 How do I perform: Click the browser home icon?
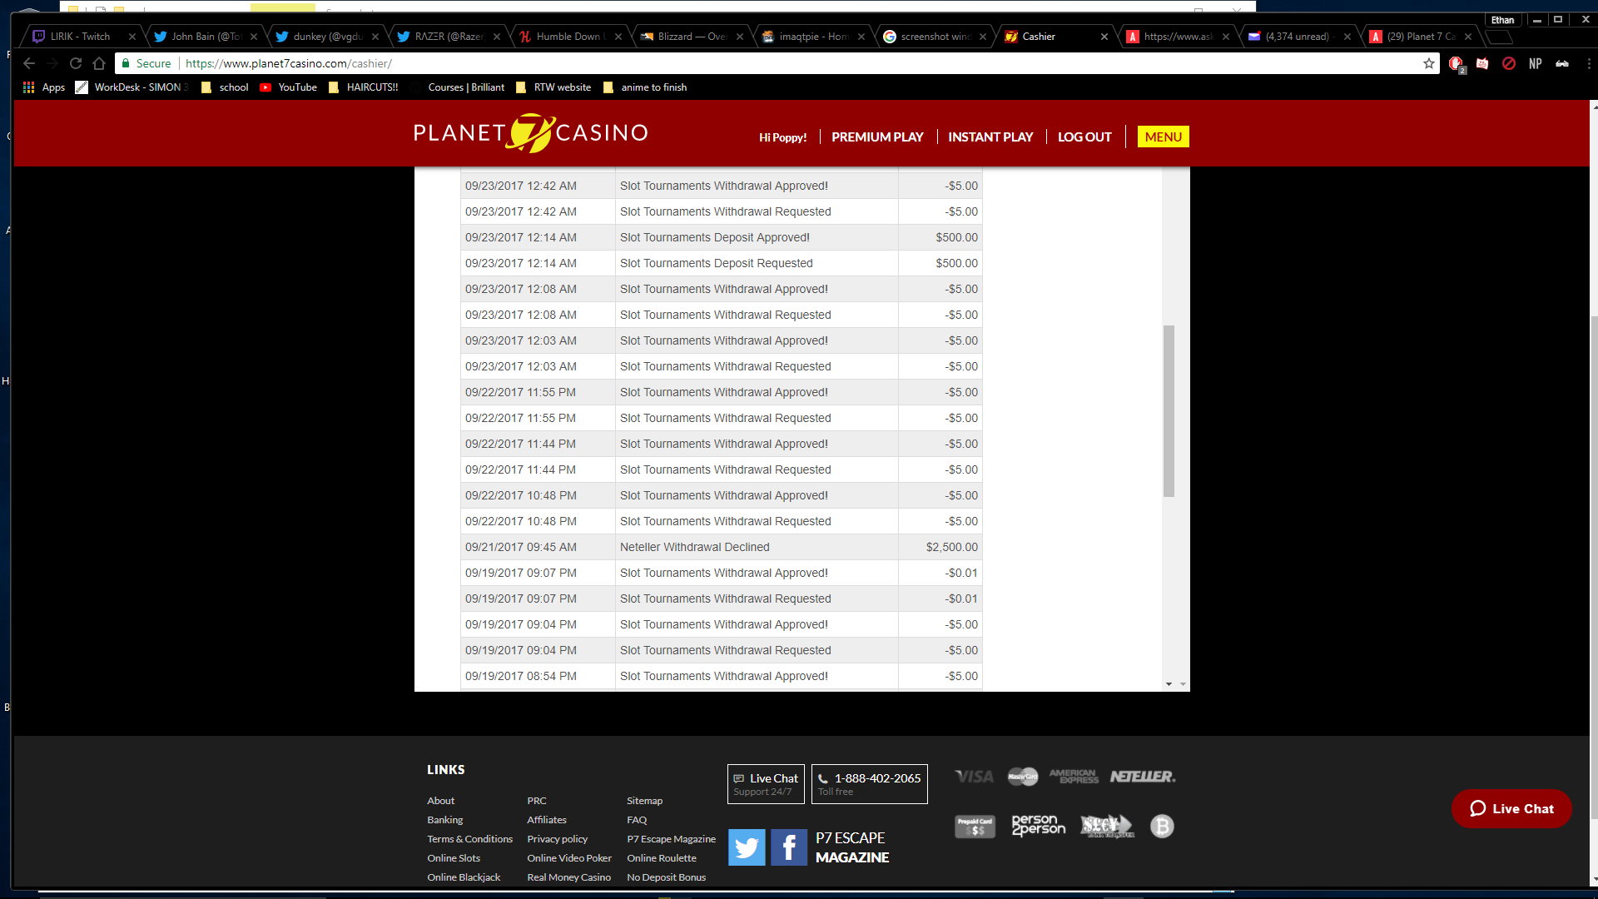[x=99, y=63]
